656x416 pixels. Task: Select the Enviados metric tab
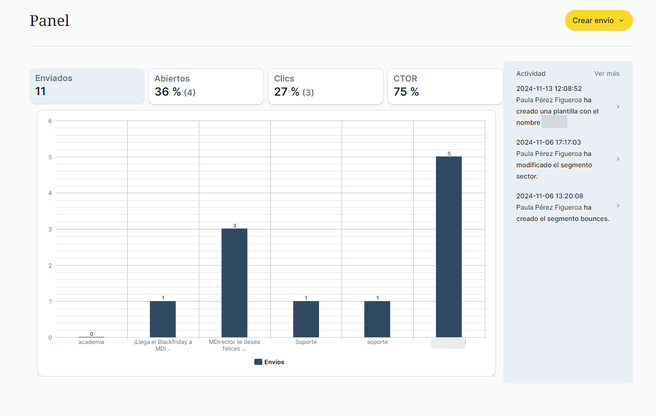87,86
